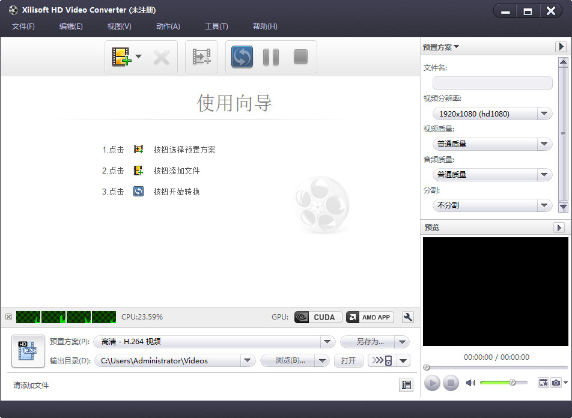Viewport: 572px width, 418px height.
Task: Take snapshot with camera icon
Action: pyautogui.click(x=556, y=382)
